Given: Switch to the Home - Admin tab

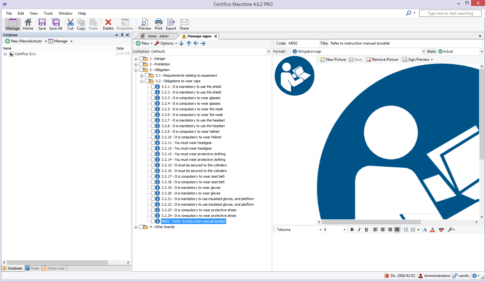Looking at the screenshot, I should 158,36.
